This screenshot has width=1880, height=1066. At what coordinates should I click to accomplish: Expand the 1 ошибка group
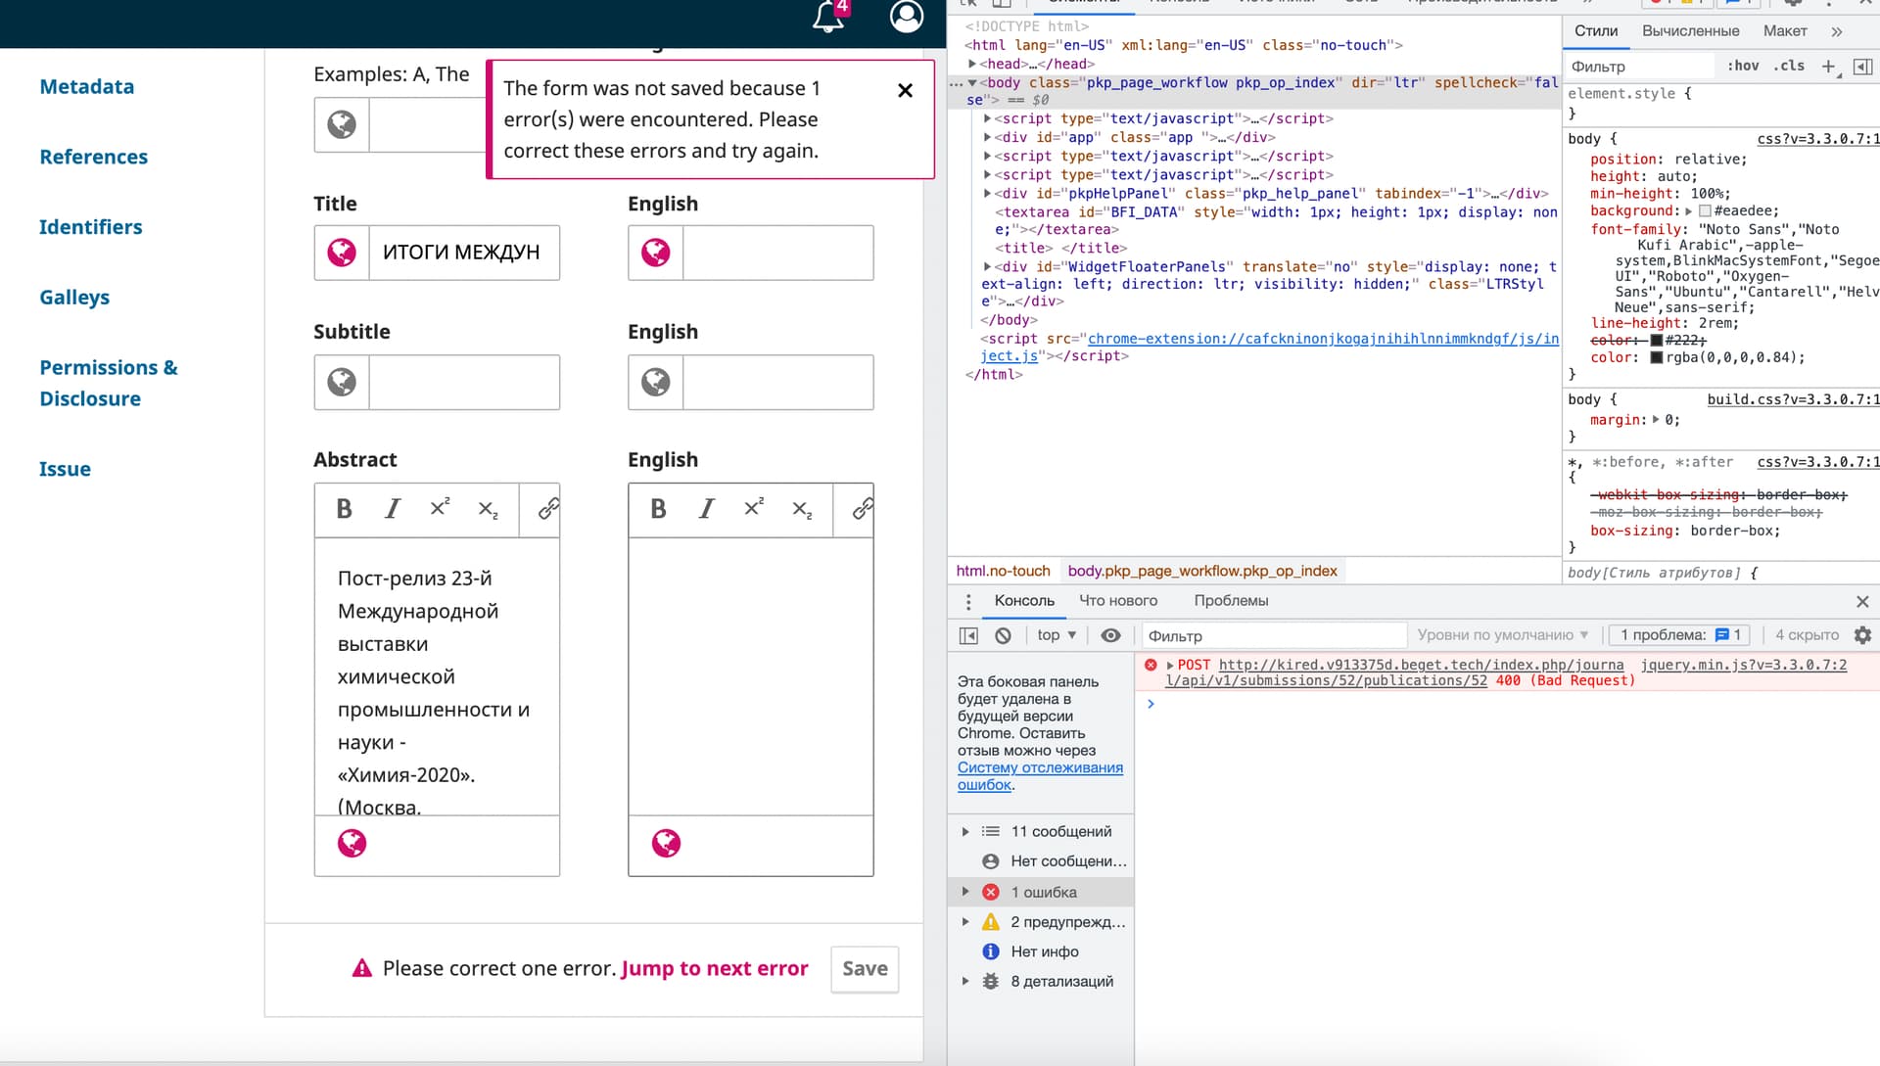(x=965, y=892)
